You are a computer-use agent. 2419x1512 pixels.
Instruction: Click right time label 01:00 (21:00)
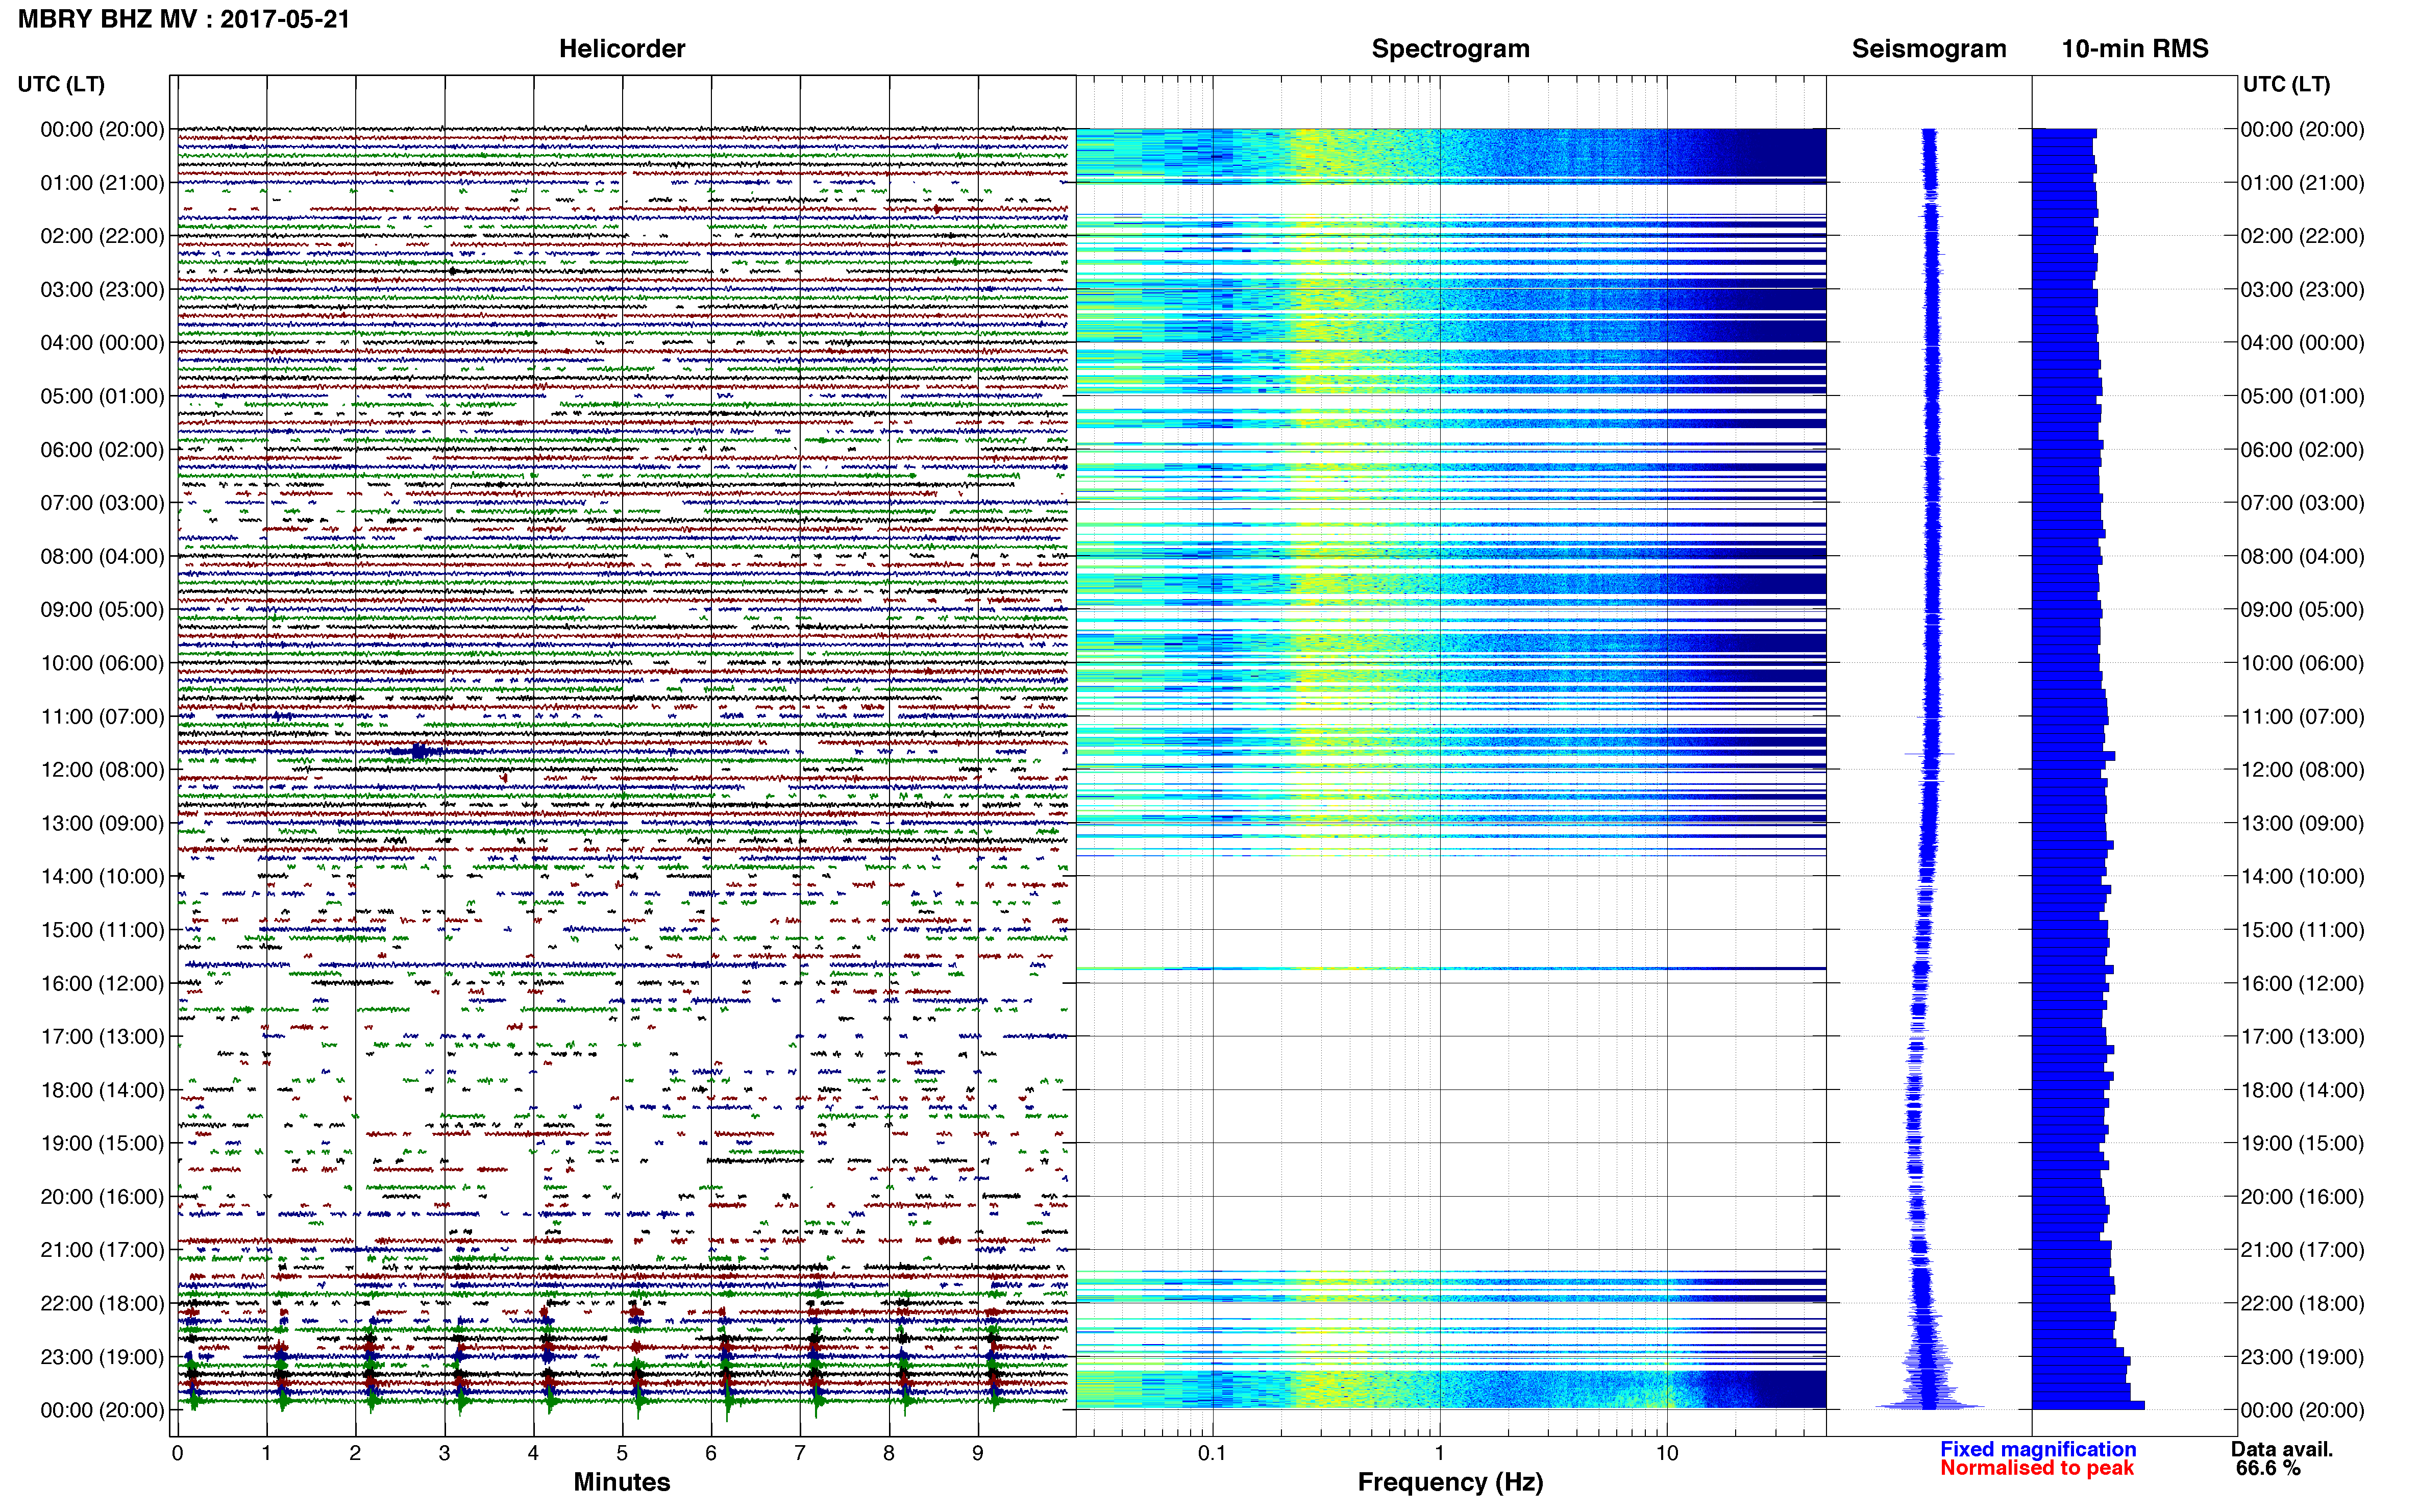(x=2302, y=183)
